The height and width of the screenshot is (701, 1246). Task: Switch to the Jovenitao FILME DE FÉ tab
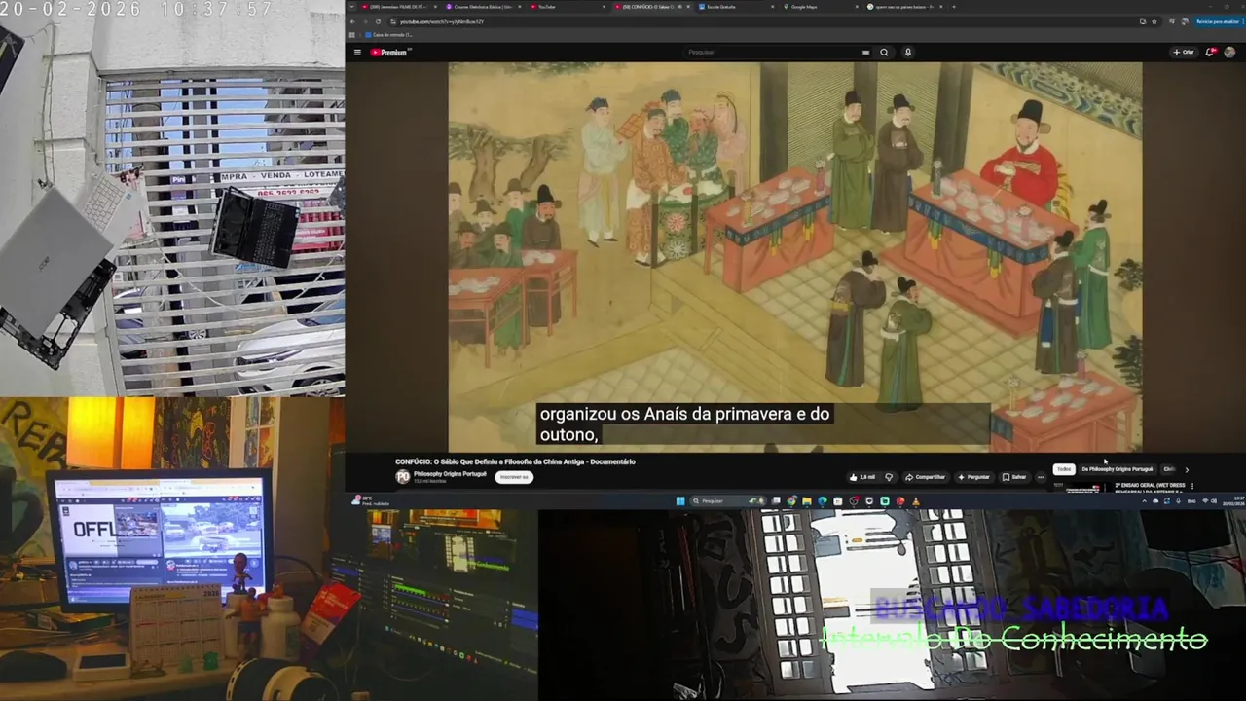coord(396,7)
